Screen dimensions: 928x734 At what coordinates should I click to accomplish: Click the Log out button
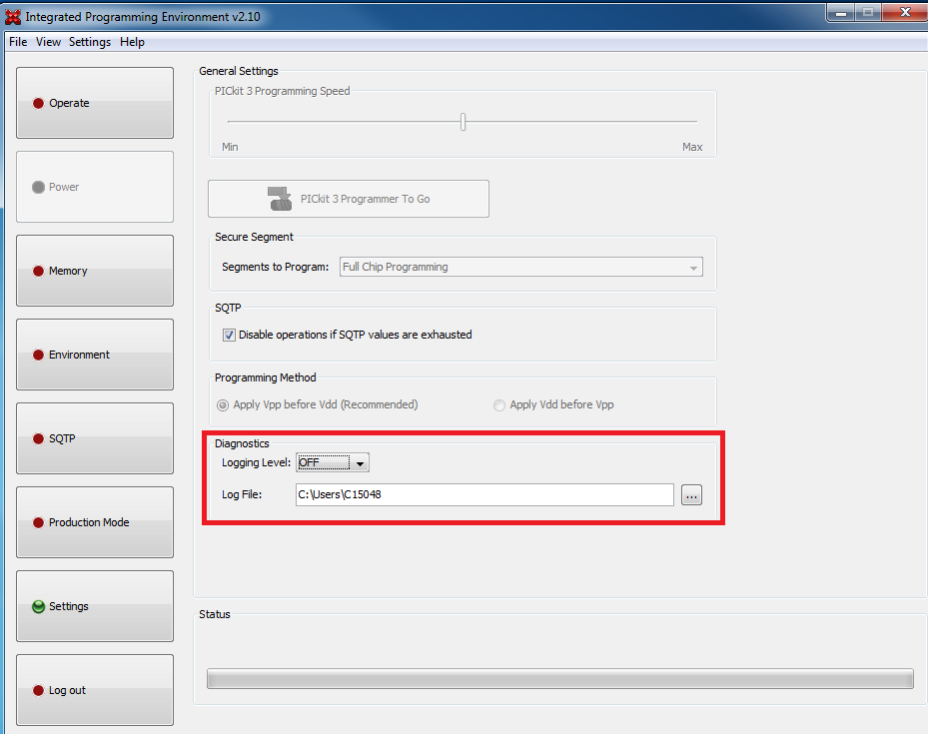point(94,690)
